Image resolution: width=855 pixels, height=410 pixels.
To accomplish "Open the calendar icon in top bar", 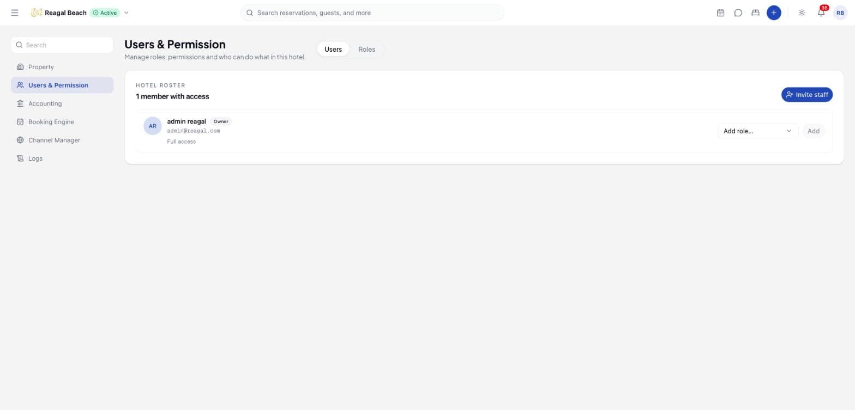I will pyautogui.click(x=720, y=13).
